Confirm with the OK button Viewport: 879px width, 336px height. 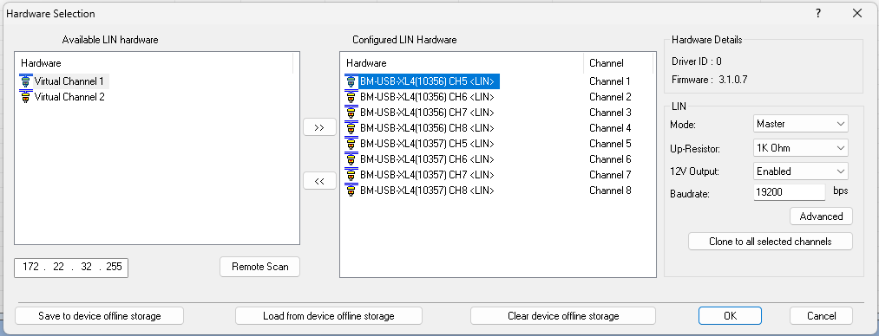pos(730,316)
